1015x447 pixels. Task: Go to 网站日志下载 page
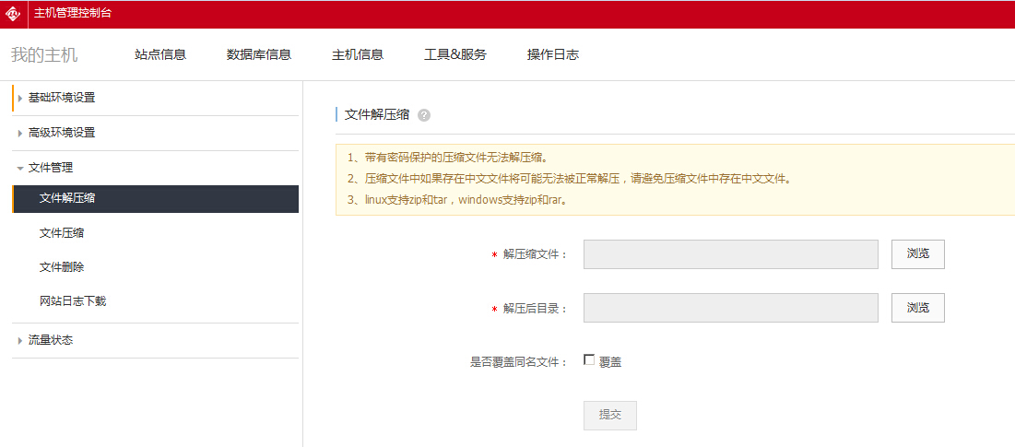pos(73,301)
